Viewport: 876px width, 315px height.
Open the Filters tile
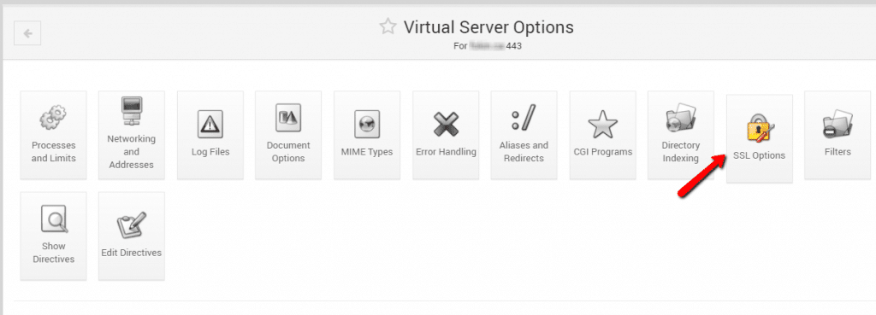[838, 136]
